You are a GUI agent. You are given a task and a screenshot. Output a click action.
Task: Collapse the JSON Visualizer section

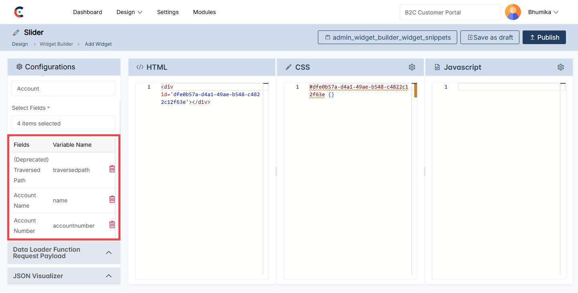click(108, 276)
